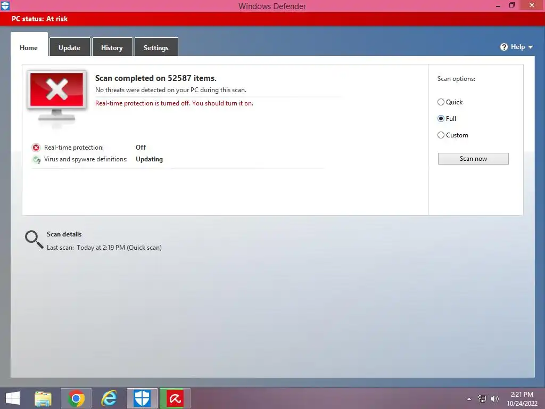Click the Real-time protection red error icon

coord(36,148)
